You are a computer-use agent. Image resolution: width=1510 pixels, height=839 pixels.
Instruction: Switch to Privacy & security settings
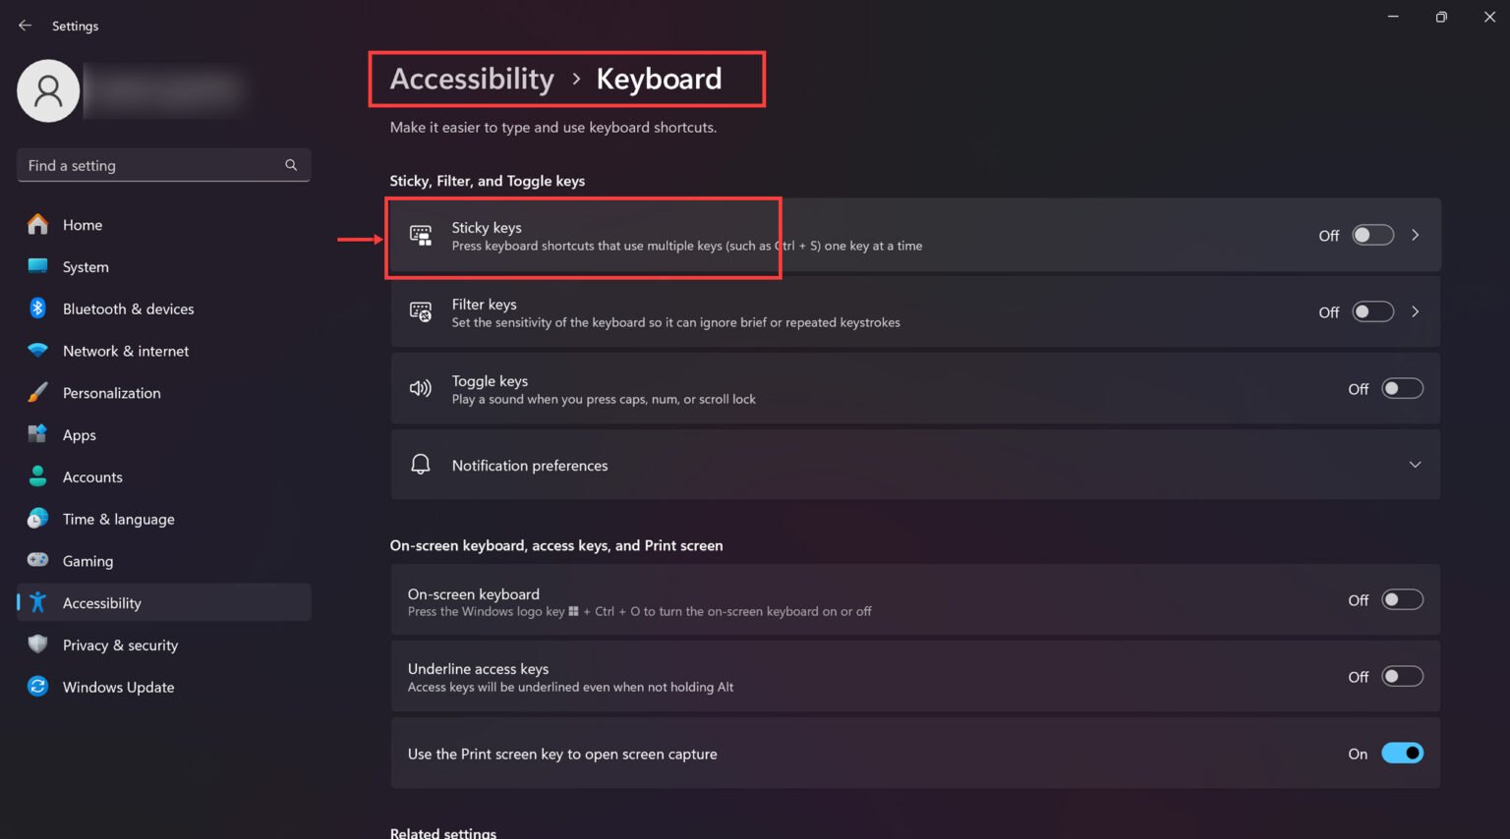pyautogui.click(x=120, y=644)
